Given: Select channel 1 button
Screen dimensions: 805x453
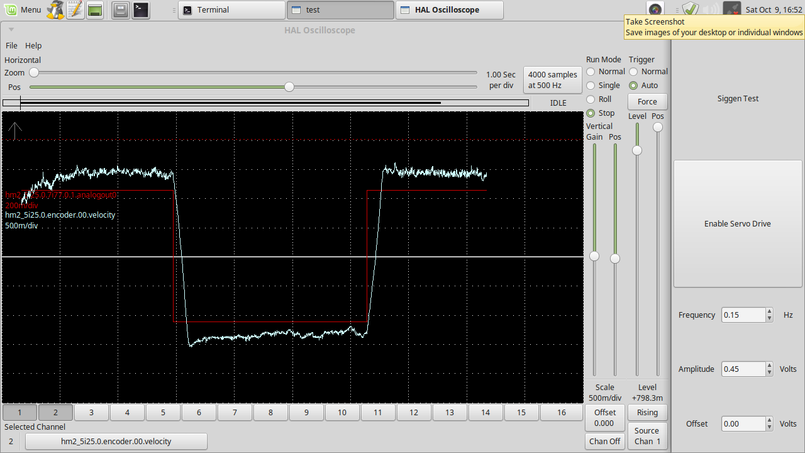Looking at the screenshot, I should pos(19,412).
